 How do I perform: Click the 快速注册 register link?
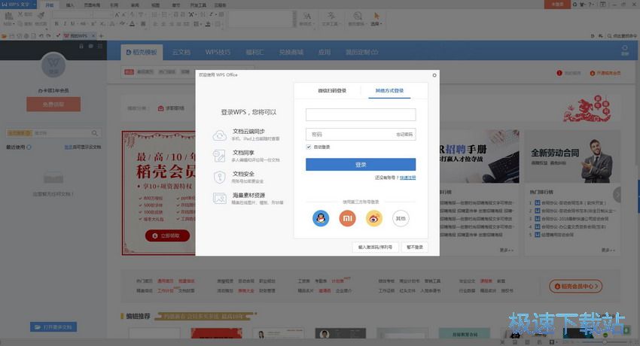point(407,178)
